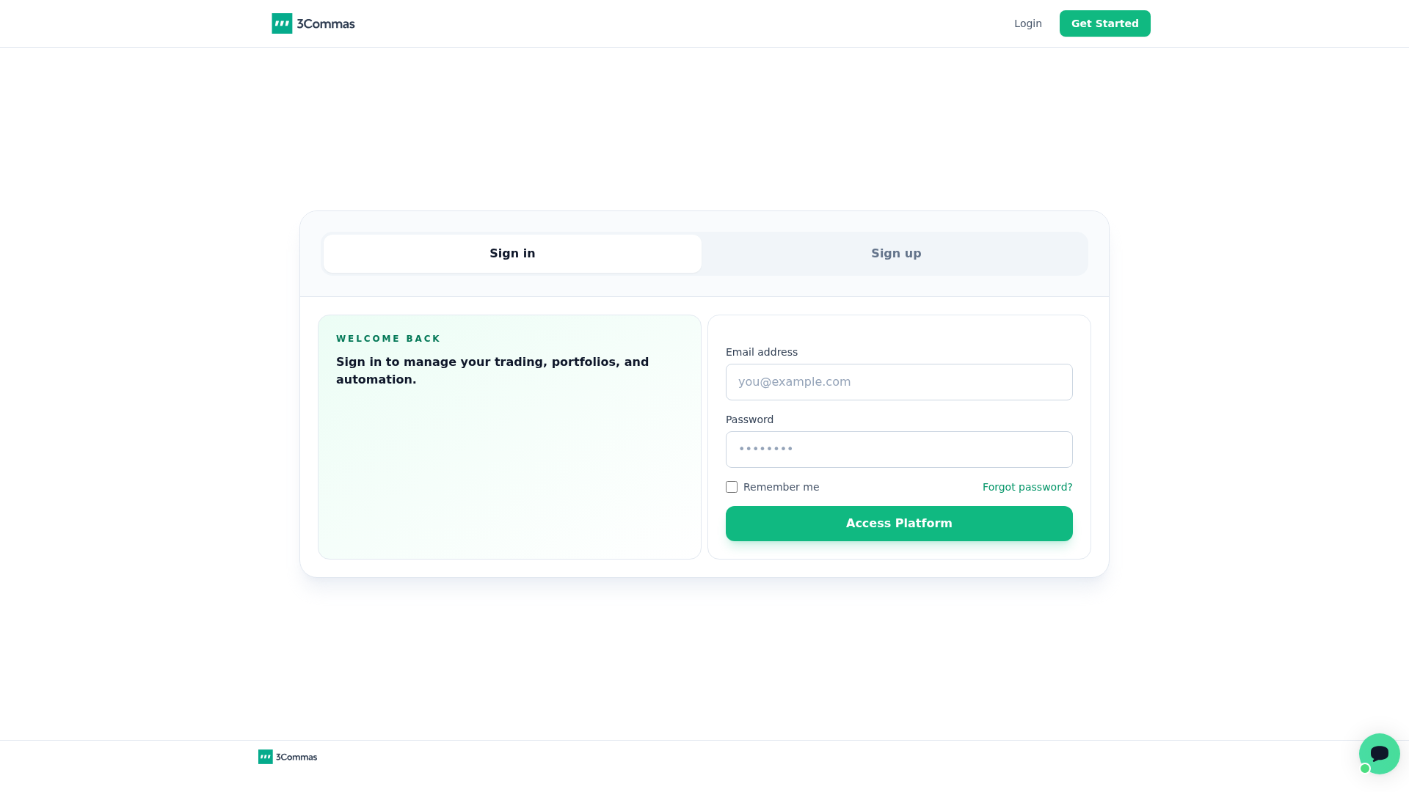Click the Get Started button

pos(1104,23)
